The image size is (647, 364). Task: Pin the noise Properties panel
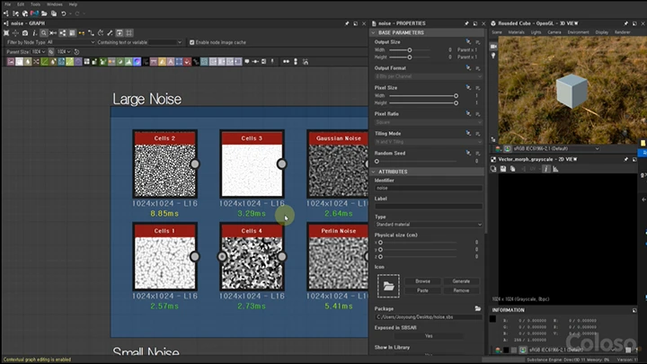[466, 23]
